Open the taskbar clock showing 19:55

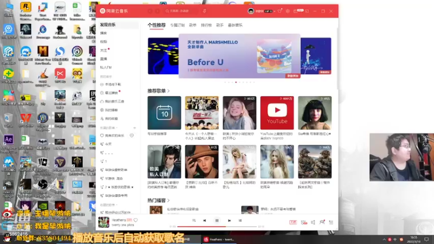413,240
